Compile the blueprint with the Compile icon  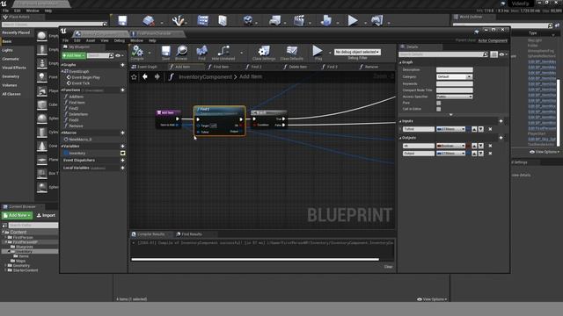[x=137, y=53]
